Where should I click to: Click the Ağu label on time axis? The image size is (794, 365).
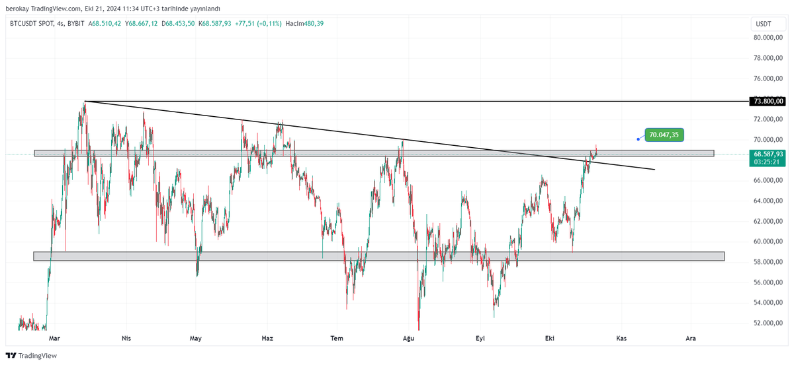(408, 338)
